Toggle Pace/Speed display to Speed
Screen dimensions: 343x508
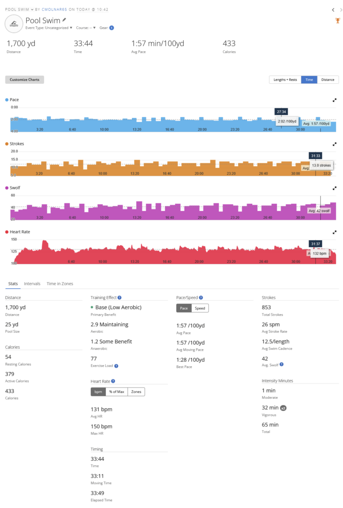[200, 308]
